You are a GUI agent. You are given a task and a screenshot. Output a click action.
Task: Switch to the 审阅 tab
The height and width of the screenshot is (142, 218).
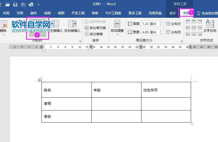tap(47, 13)
